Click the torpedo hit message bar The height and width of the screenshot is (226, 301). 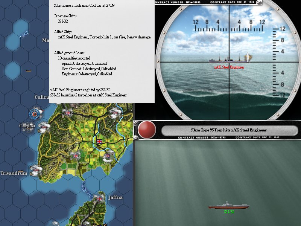pos(230,130)
